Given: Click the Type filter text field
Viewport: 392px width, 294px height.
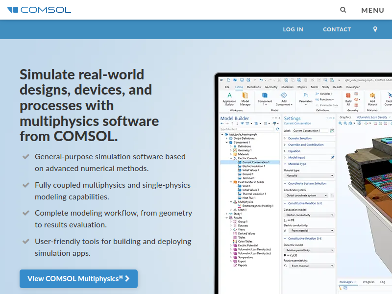Looking at the screenshot, I should pos(247,129).
